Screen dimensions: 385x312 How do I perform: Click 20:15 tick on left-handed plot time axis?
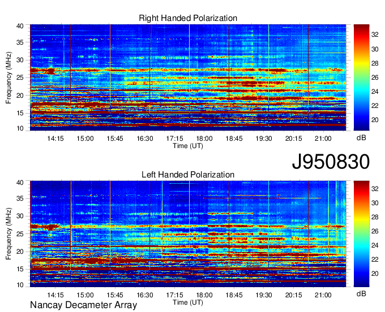pos(293,295)
